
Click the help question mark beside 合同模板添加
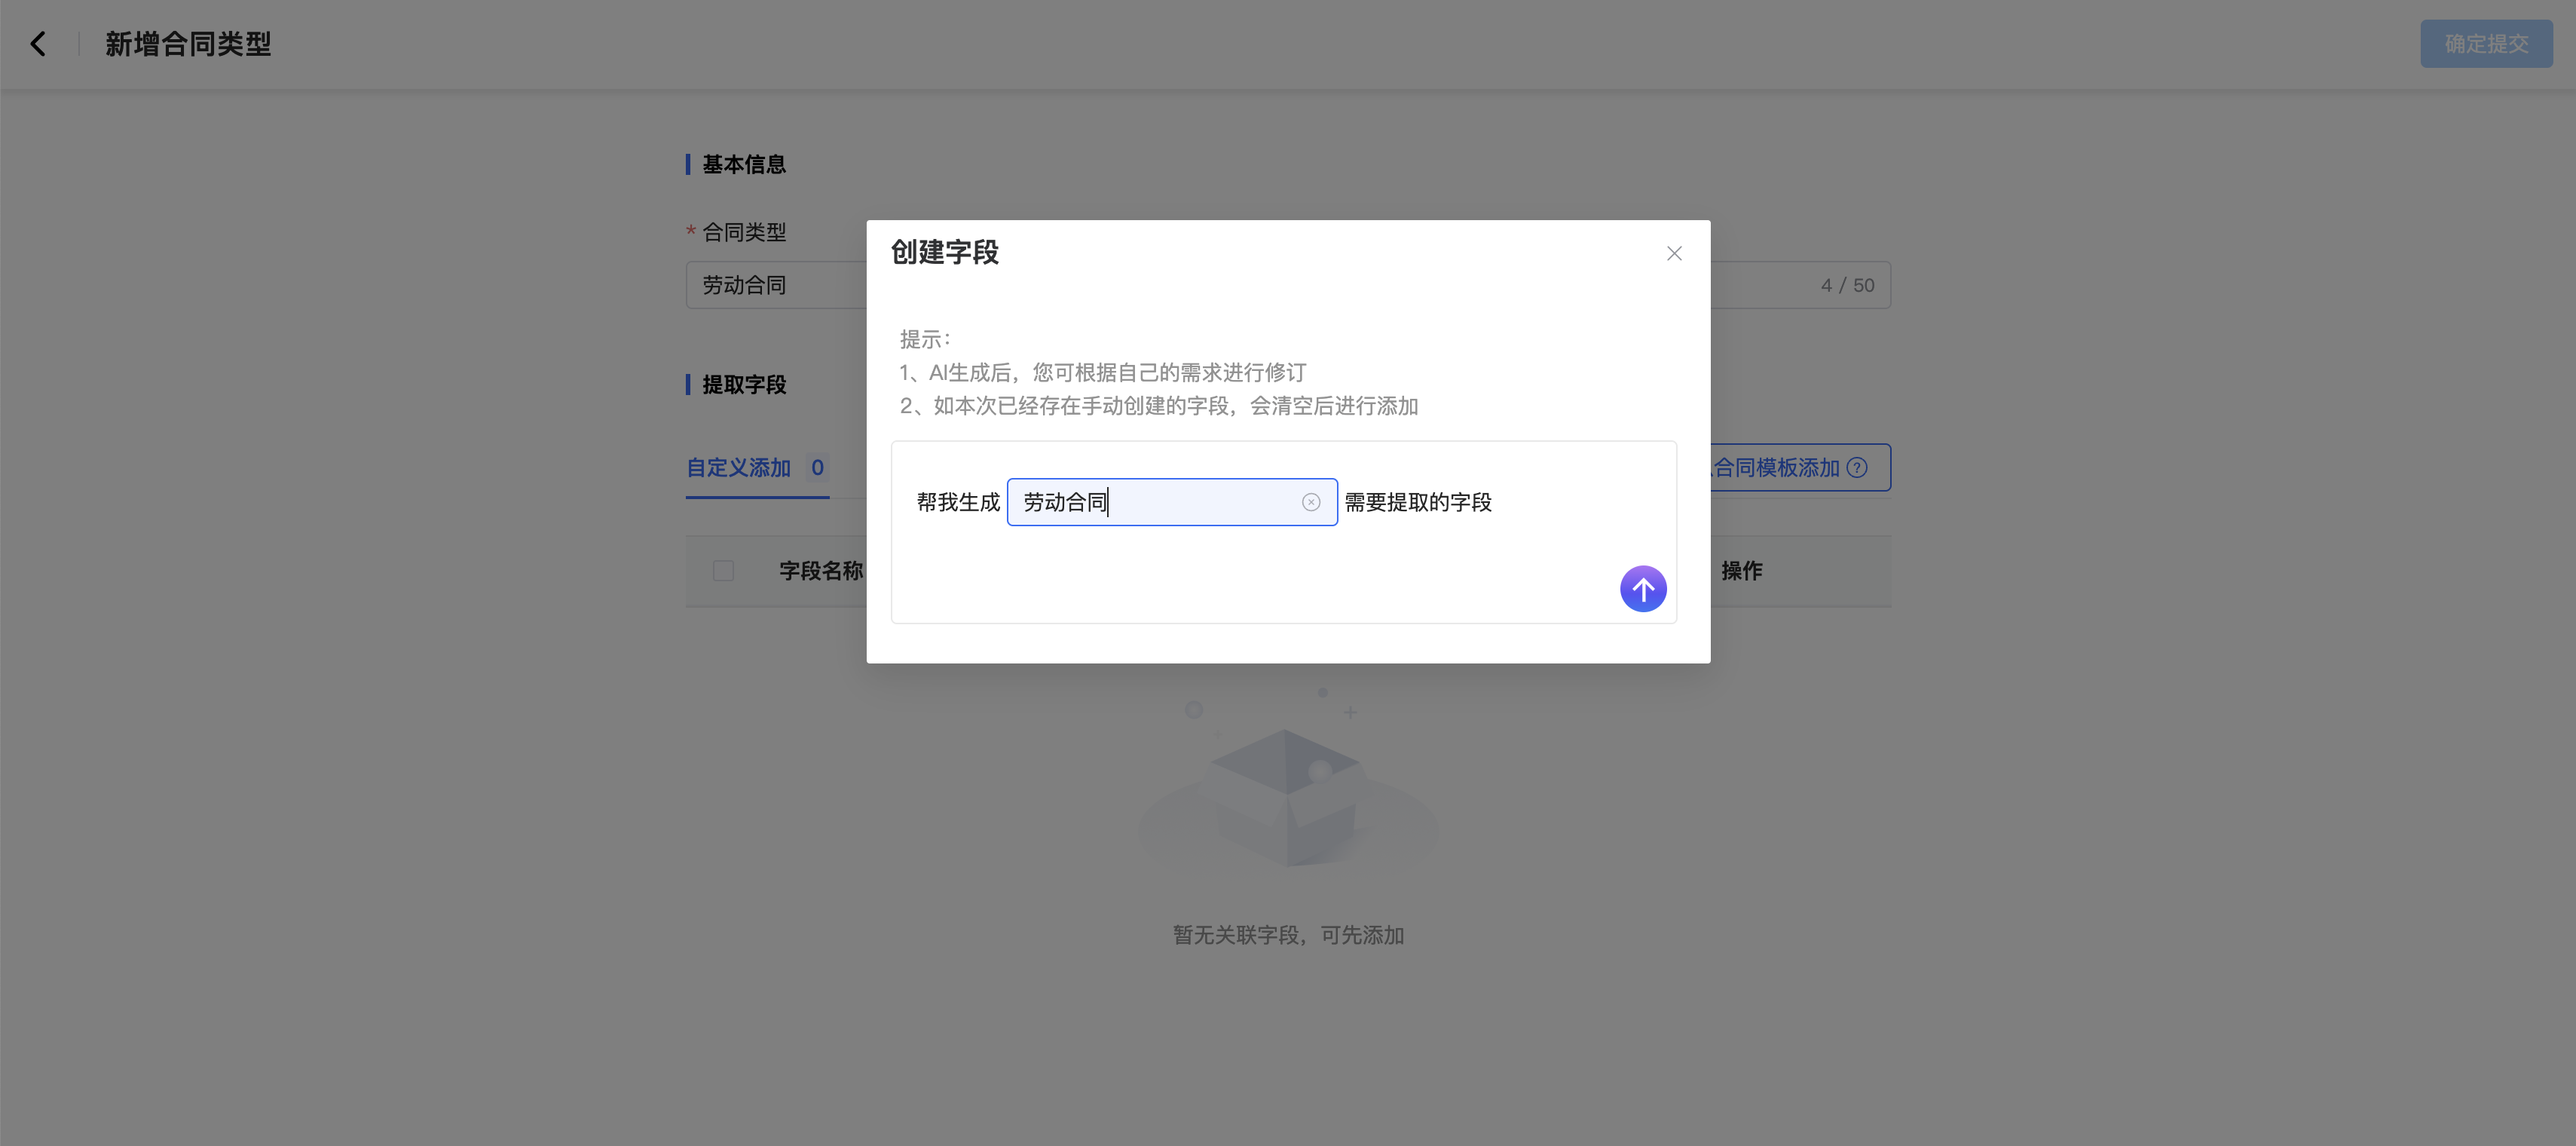1857,468
